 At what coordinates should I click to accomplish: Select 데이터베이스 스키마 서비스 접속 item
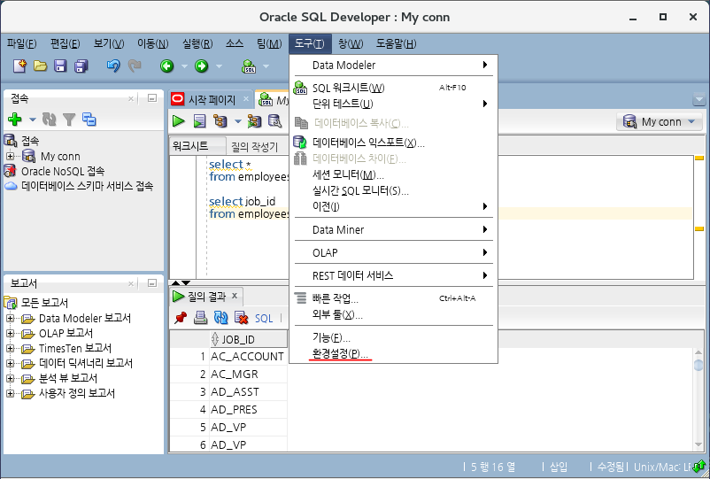point(88,186)
